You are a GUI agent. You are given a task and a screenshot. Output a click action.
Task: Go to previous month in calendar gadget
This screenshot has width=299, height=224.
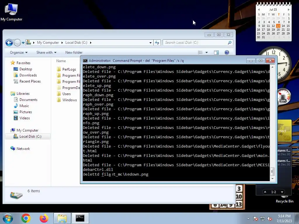click(x=259, y=10)
